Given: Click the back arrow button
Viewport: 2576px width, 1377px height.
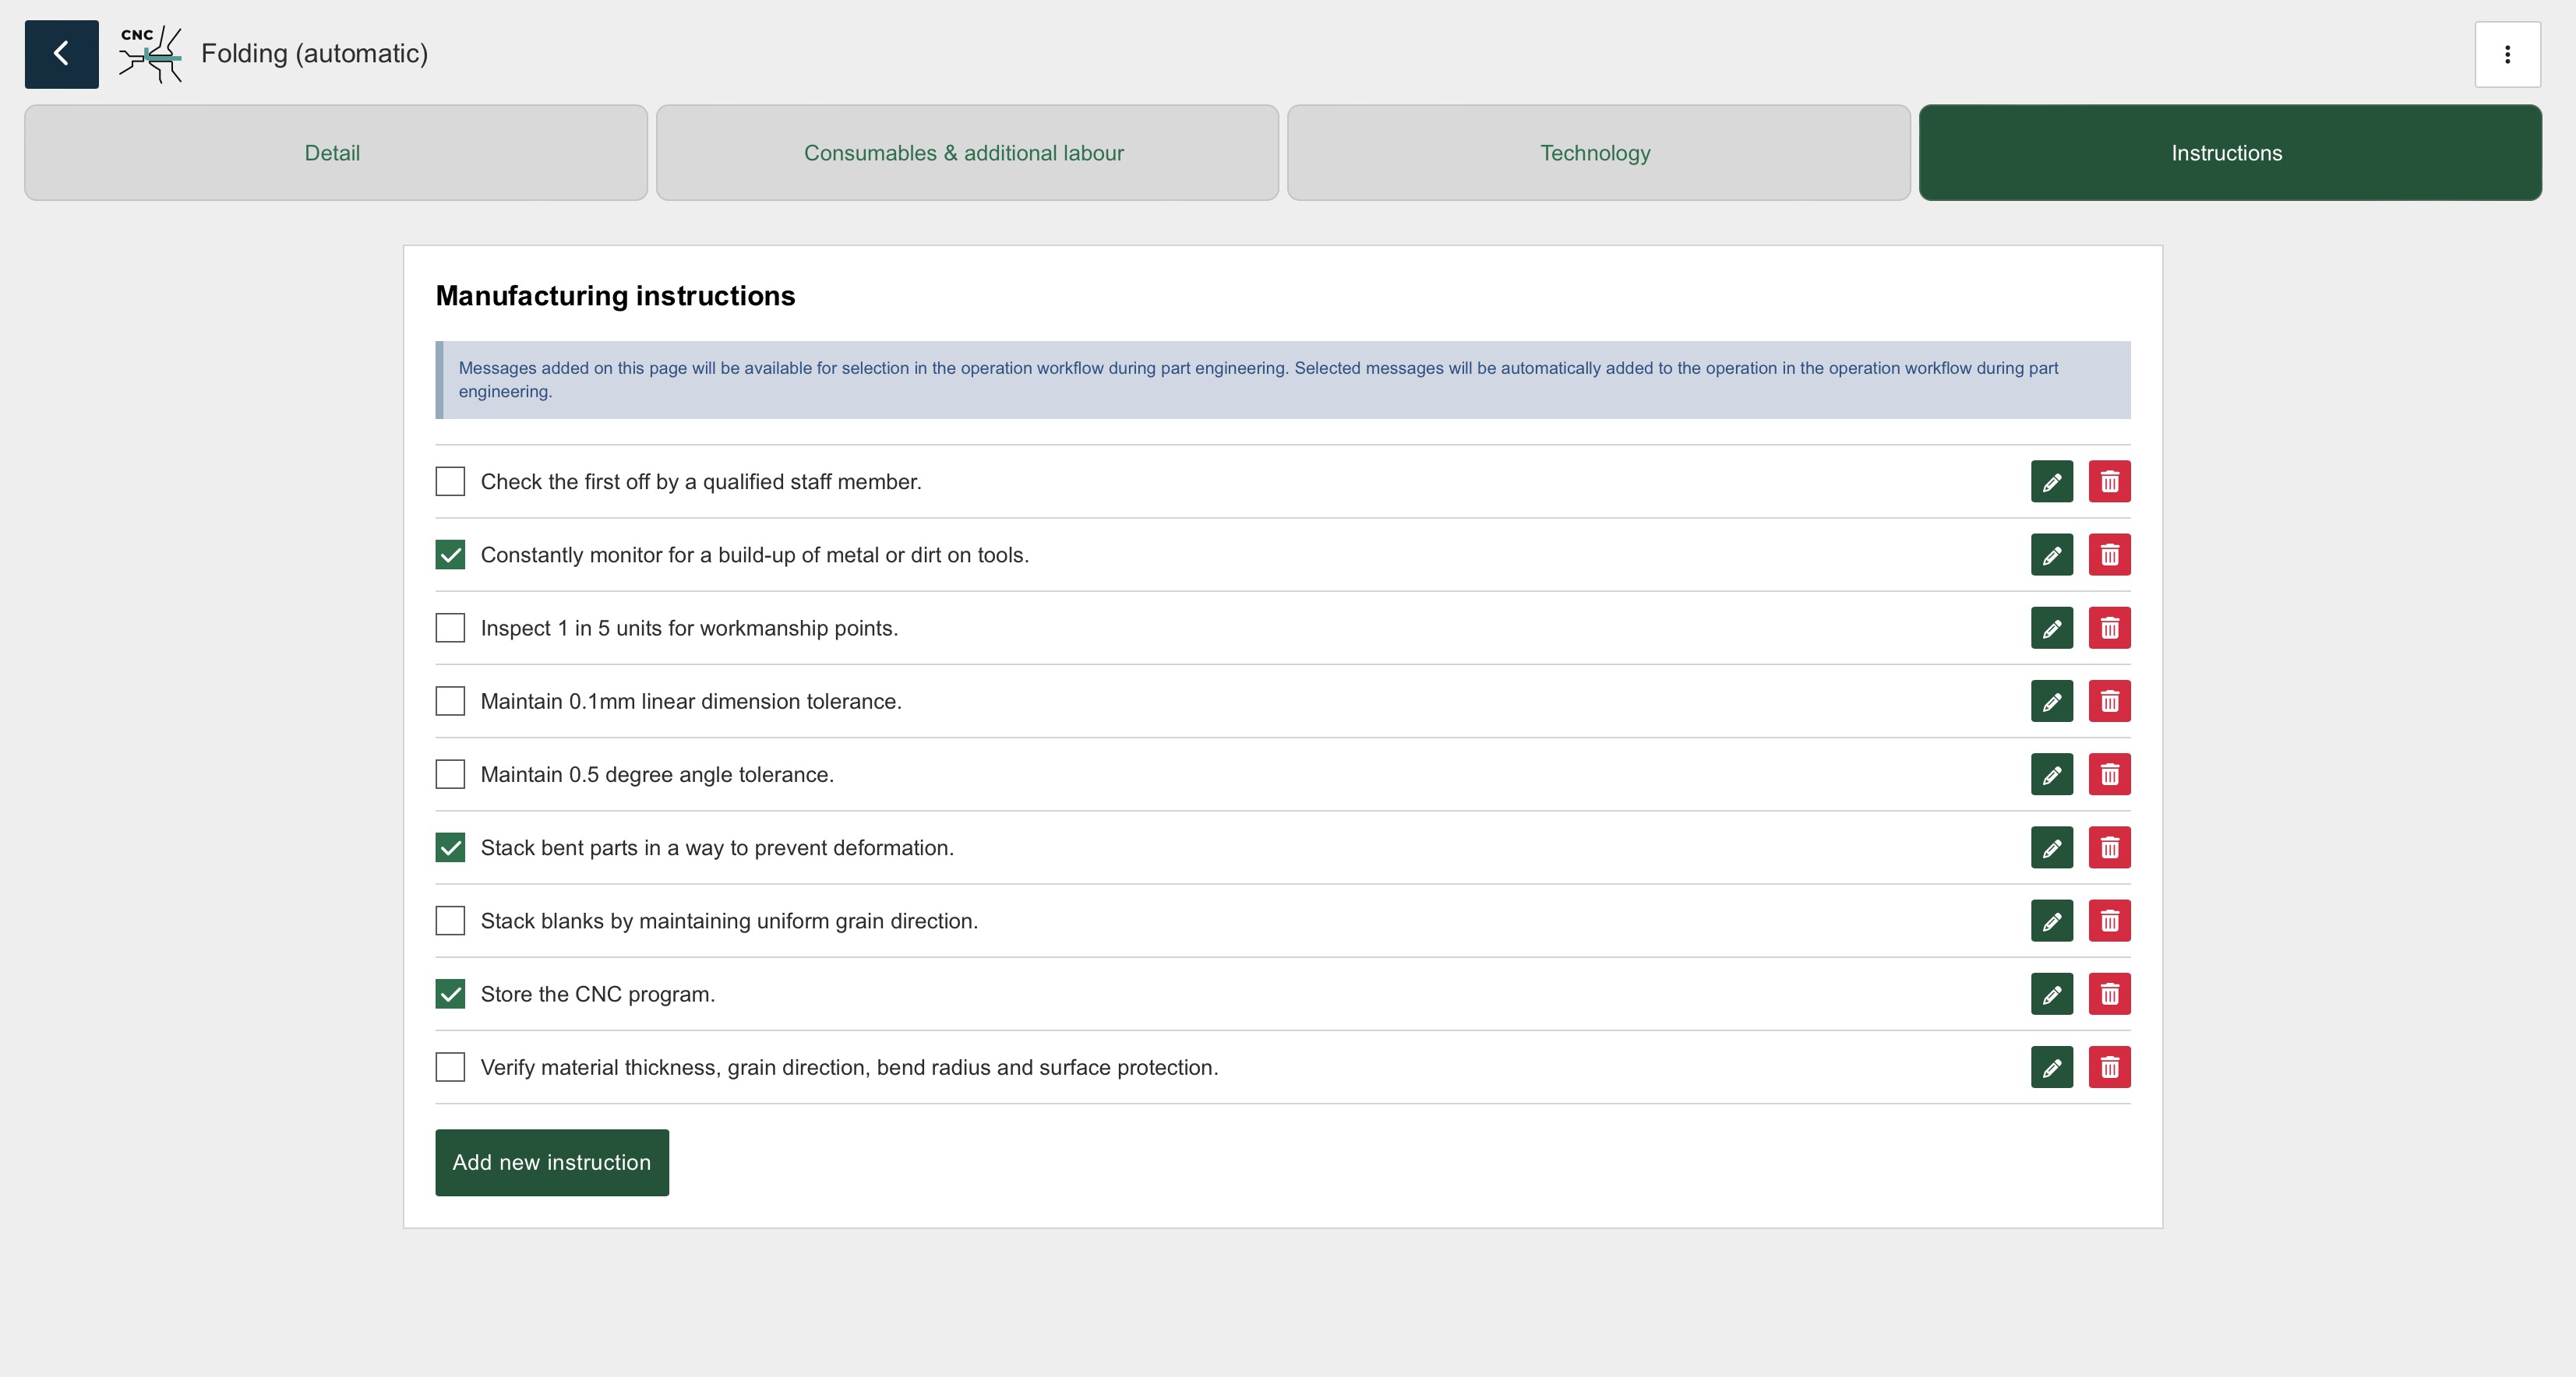Looking at the screenshot, I should [61, 54].
